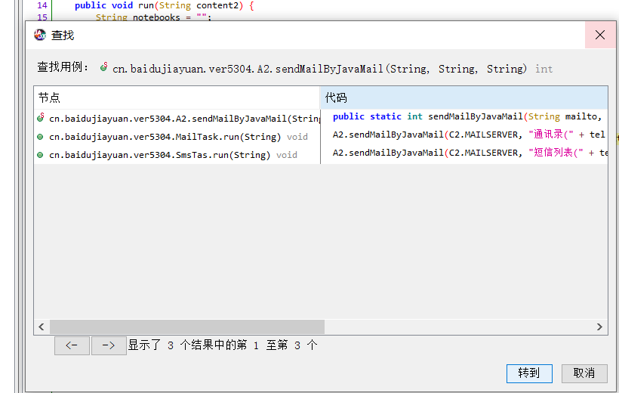The image size is (619, 393).
Task: Click the 取消 button
Action: coord(584,373)
